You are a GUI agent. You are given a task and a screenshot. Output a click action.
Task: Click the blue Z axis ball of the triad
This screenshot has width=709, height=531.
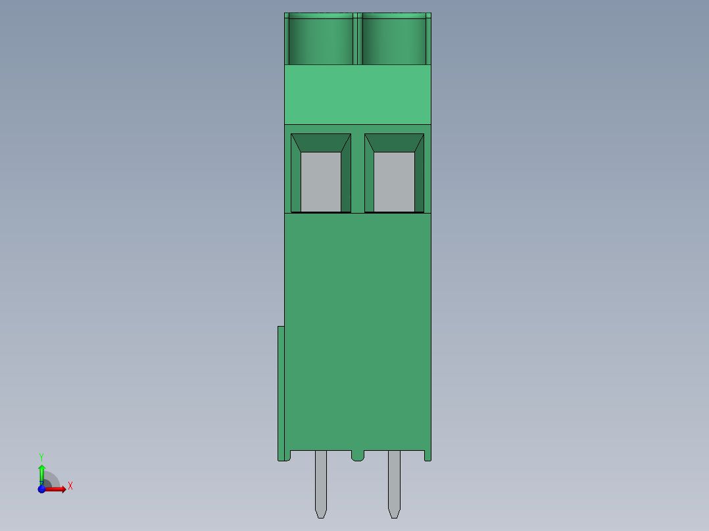[x=41, y=489]
